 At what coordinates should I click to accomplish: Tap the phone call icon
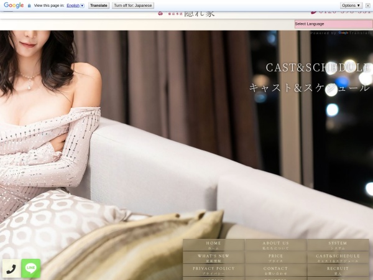coord(11,269)
